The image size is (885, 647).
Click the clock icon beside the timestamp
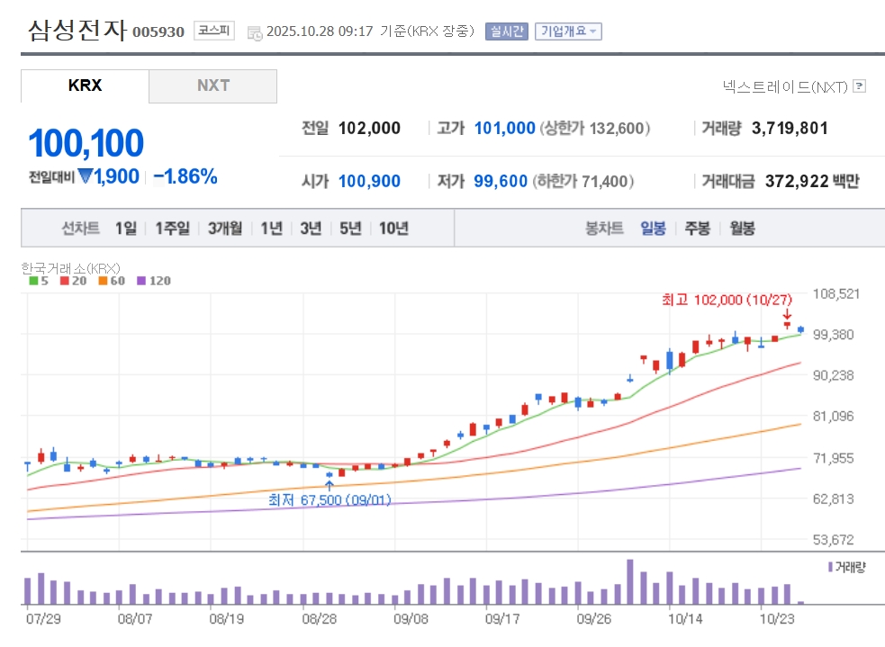pos(255,32)
